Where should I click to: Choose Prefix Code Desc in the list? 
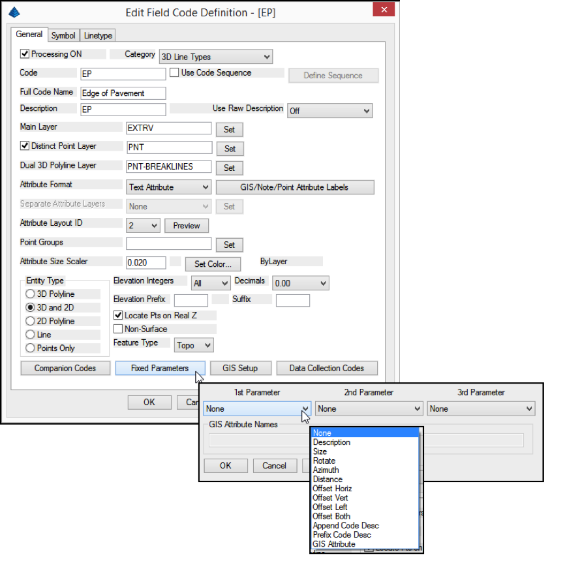[365, 535]
